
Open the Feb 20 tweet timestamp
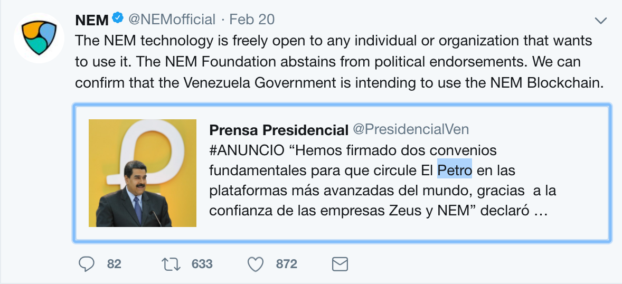pos(252,20)
